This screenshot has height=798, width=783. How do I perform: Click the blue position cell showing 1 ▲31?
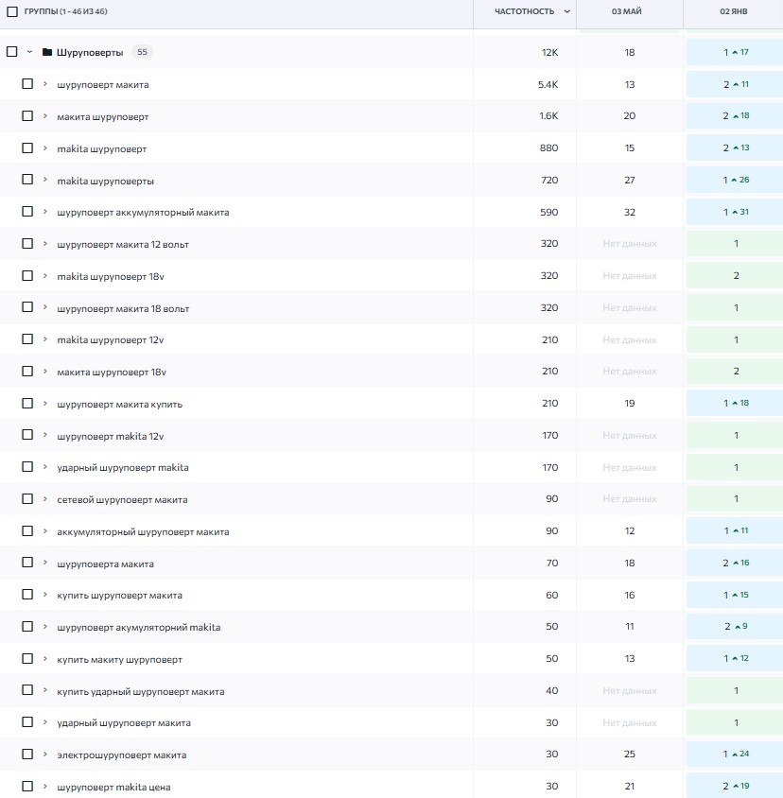point(736,212)
